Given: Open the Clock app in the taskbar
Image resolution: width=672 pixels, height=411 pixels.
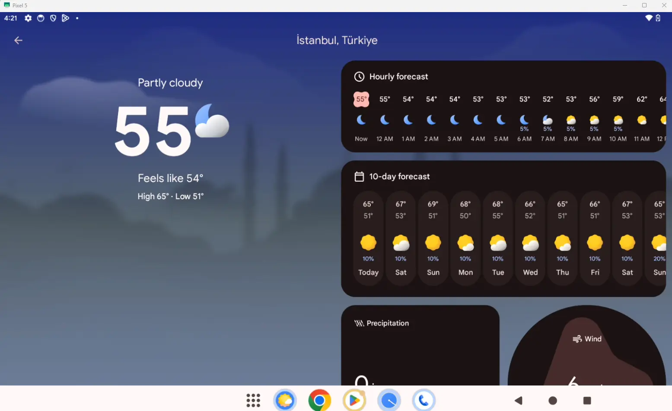Looking at the screenshot, I should (x=389, y=400).
